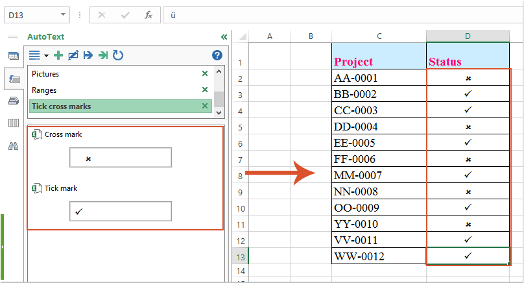
Task: Click the Cross mark label
Action: click(63, 134)
